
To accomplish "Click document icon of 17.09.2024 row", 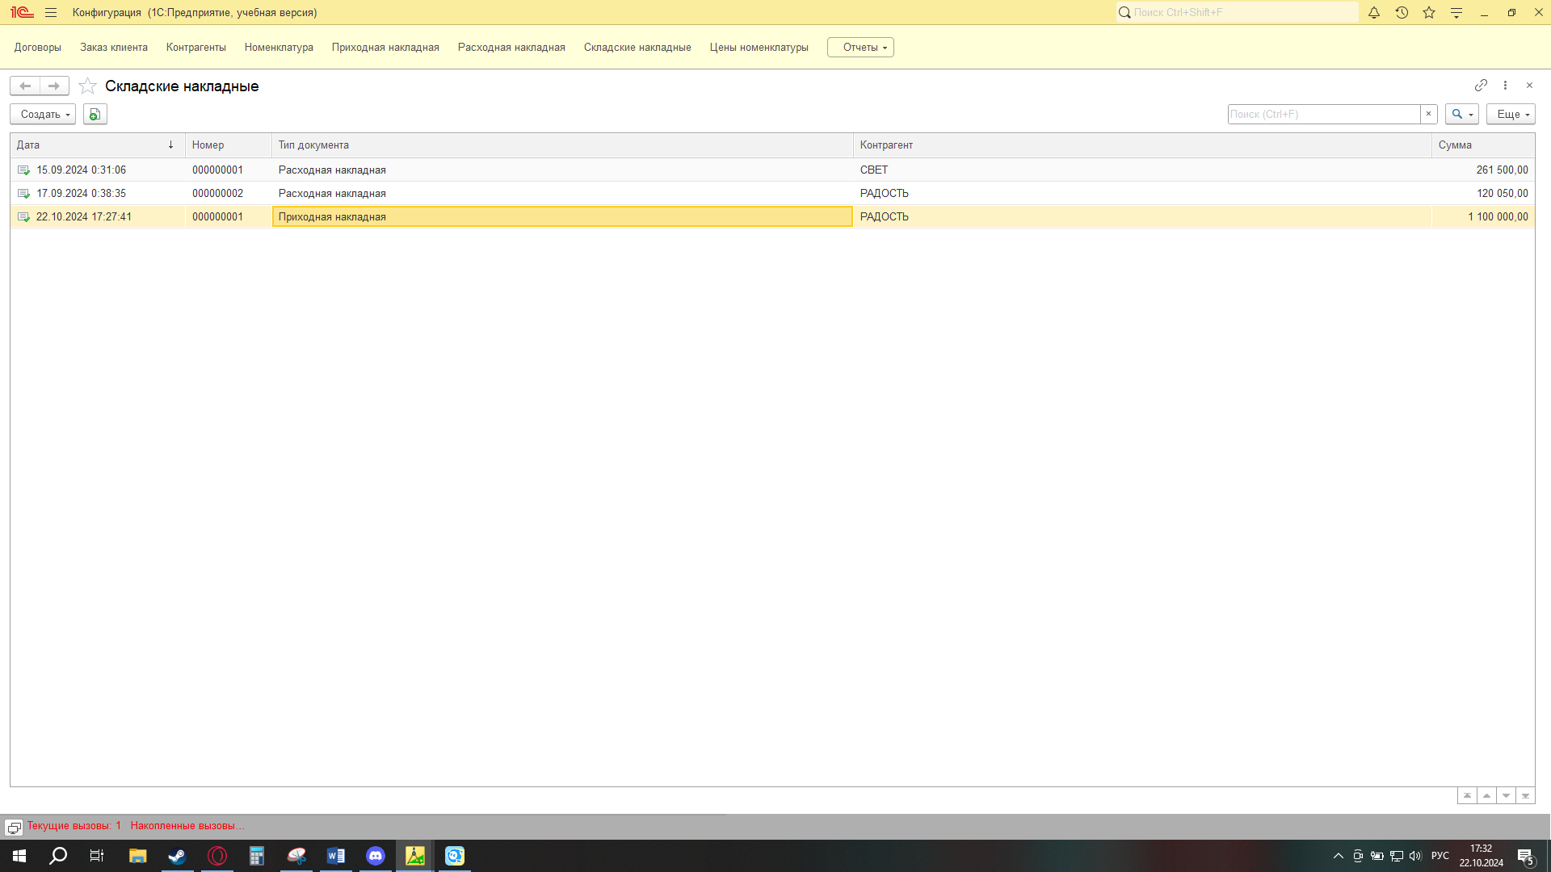I will 23,194.
